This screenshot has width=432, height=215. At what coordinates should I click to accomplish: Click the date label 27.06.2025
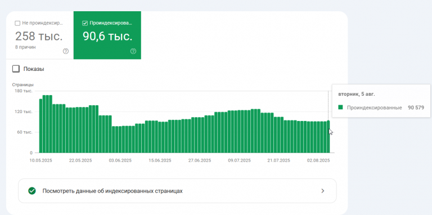point(200,160)
